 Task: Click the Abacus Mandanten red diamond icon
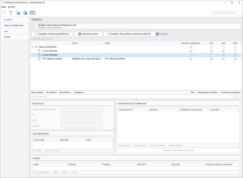pyautogui.click(x=36, y=47)
